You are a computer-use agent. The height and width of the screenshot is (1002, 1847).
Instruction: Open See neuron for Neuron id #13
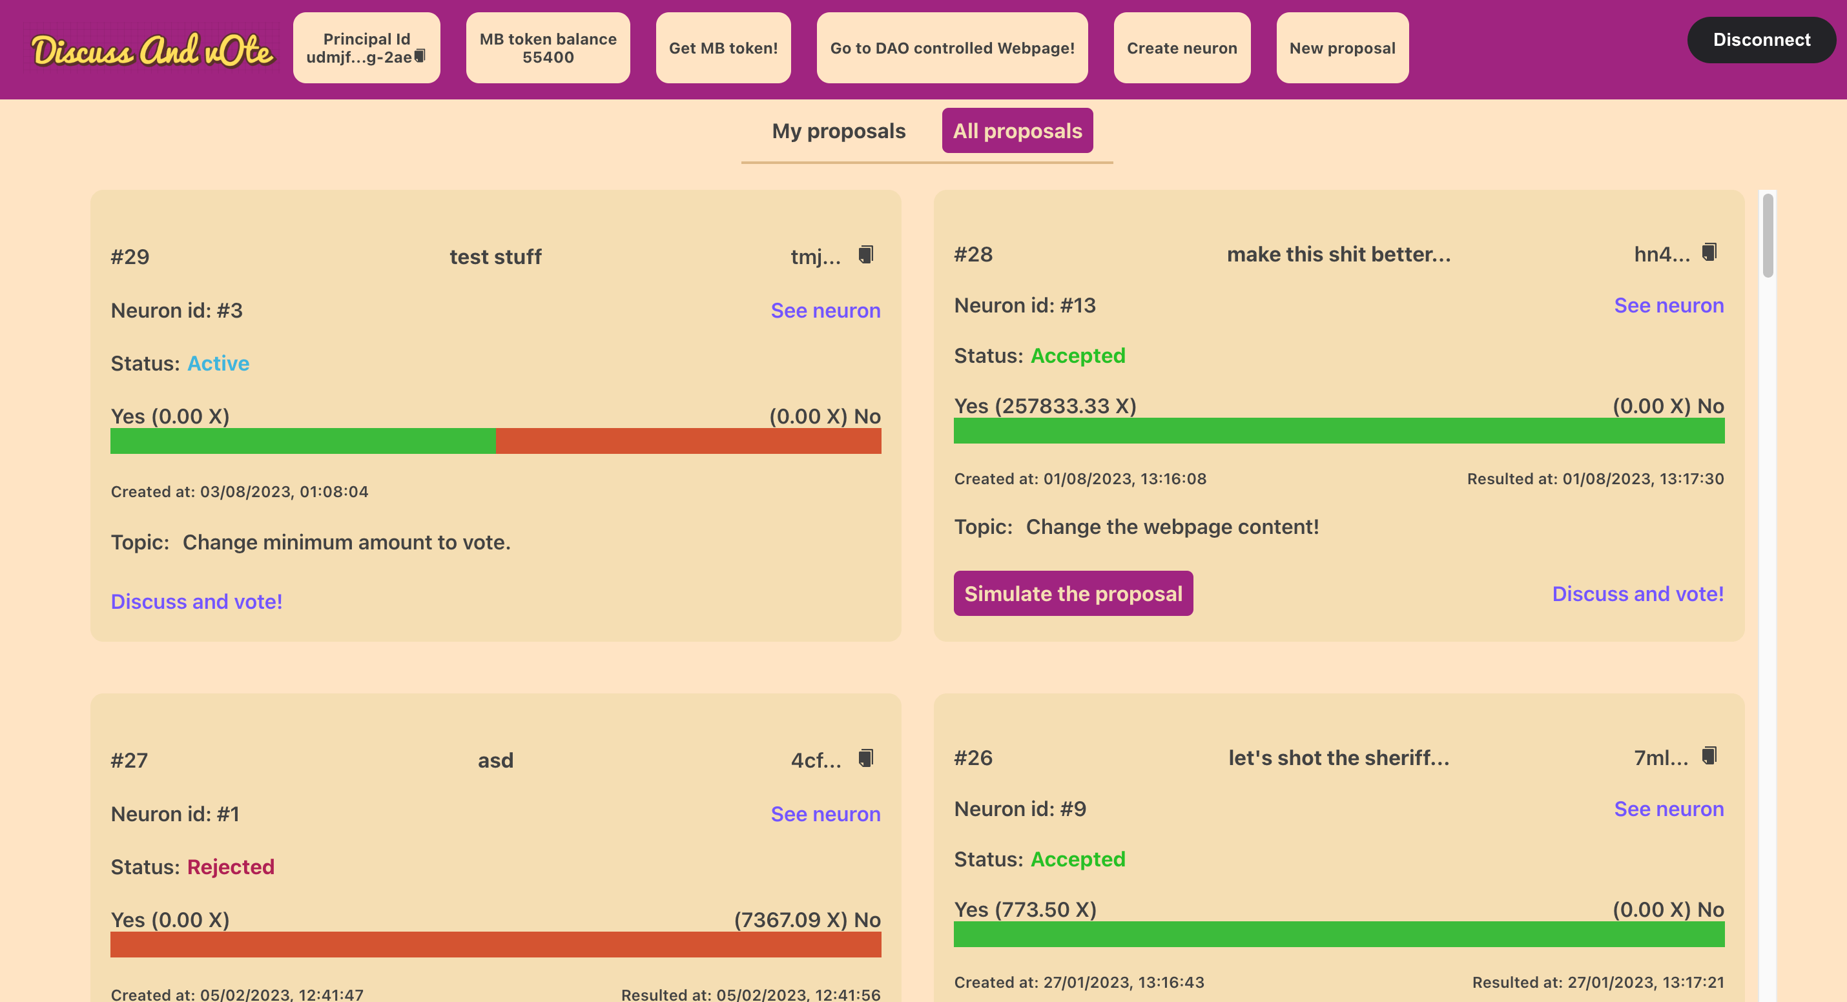pos(1667,305)
